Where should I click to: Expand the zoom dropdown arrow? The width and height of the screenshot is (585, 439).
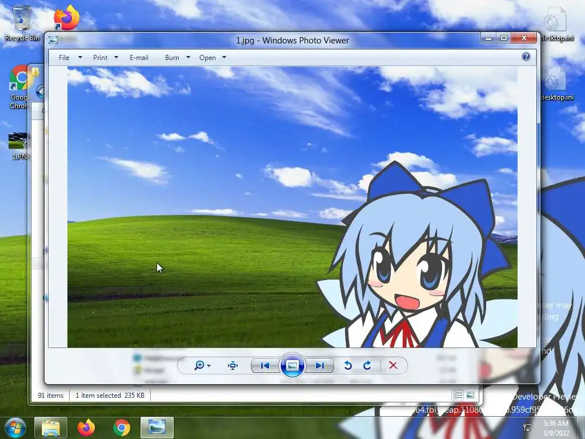pos(209,365)
